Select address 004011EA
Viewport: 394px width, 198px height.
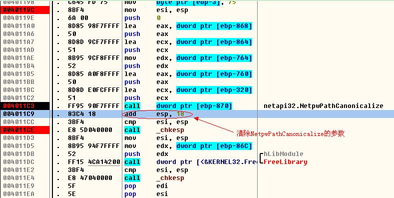(19, 194)
